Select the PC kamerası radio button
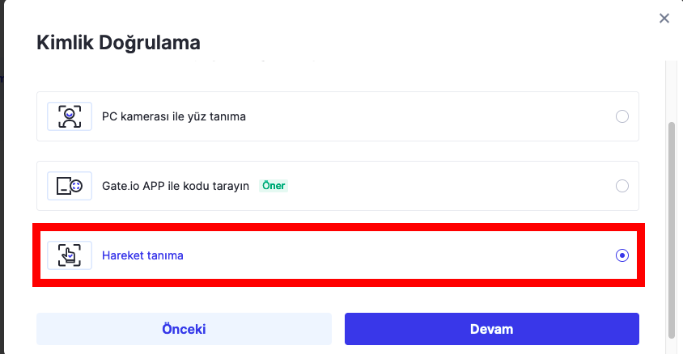 (x=622, y=116)
